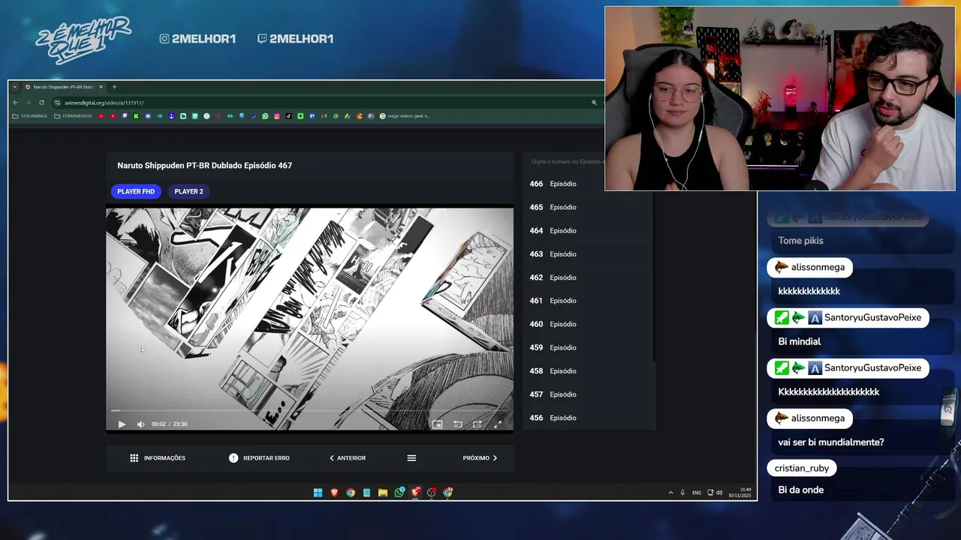Open a new browser tab

(114, 87)
